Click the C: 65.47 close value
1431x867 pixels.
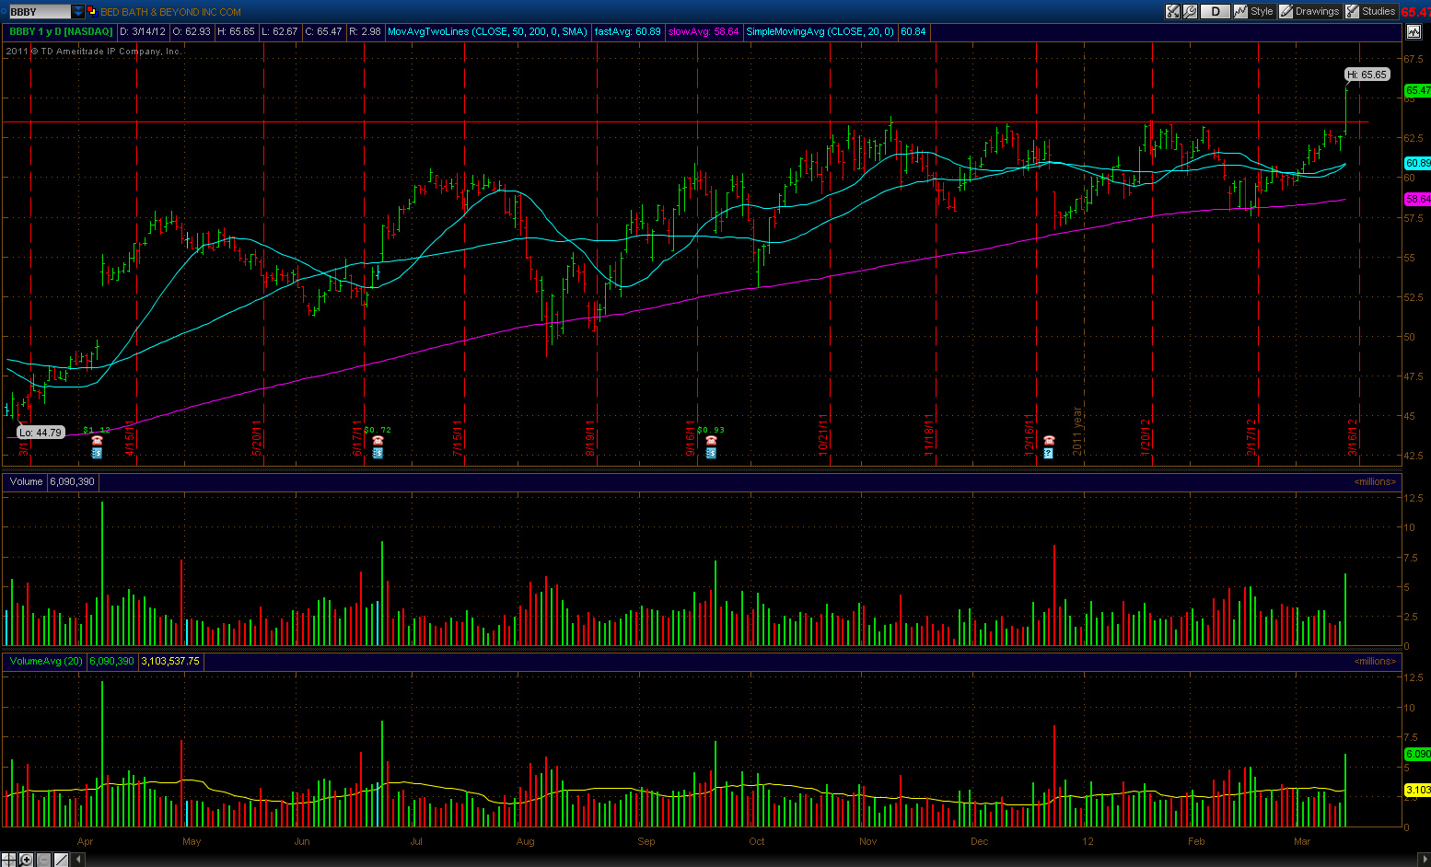pyautogui.click(x=323, y=31)
